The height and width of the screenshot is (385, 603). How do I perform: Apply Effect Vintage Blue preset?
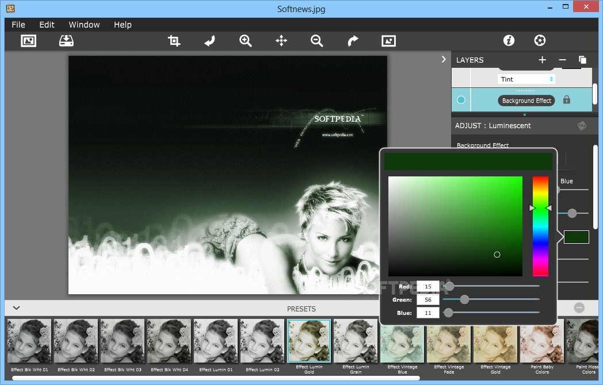point(402,345)
